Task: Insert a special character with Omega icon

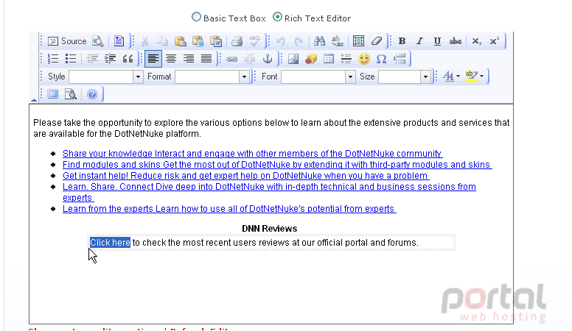Action: (381, 59)
